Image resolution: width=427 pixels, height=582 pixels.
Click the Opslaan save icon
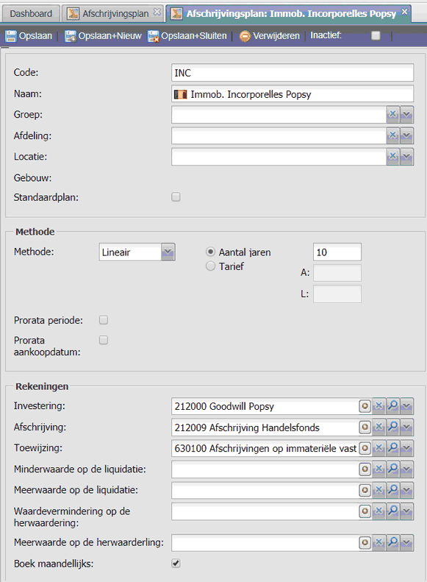(x=11, y=36)
